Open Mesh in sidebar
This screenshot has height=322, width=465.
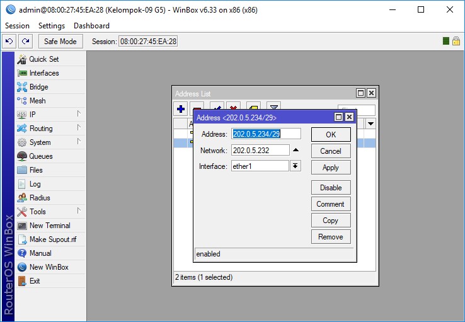pyautogui.click(x=50, y=101)
